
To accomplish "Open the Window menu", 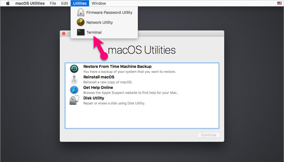I will pyautogui.click(x=99, y=3).
